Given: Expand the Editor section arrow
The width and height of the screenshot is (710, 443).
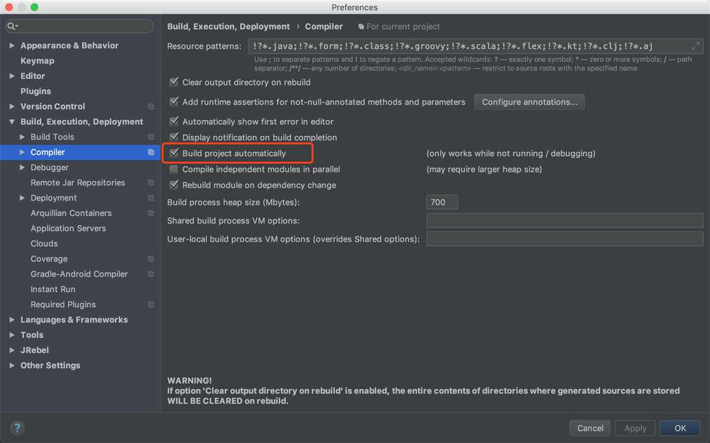Looking at the screenshot, I should (x=12, y=76).
